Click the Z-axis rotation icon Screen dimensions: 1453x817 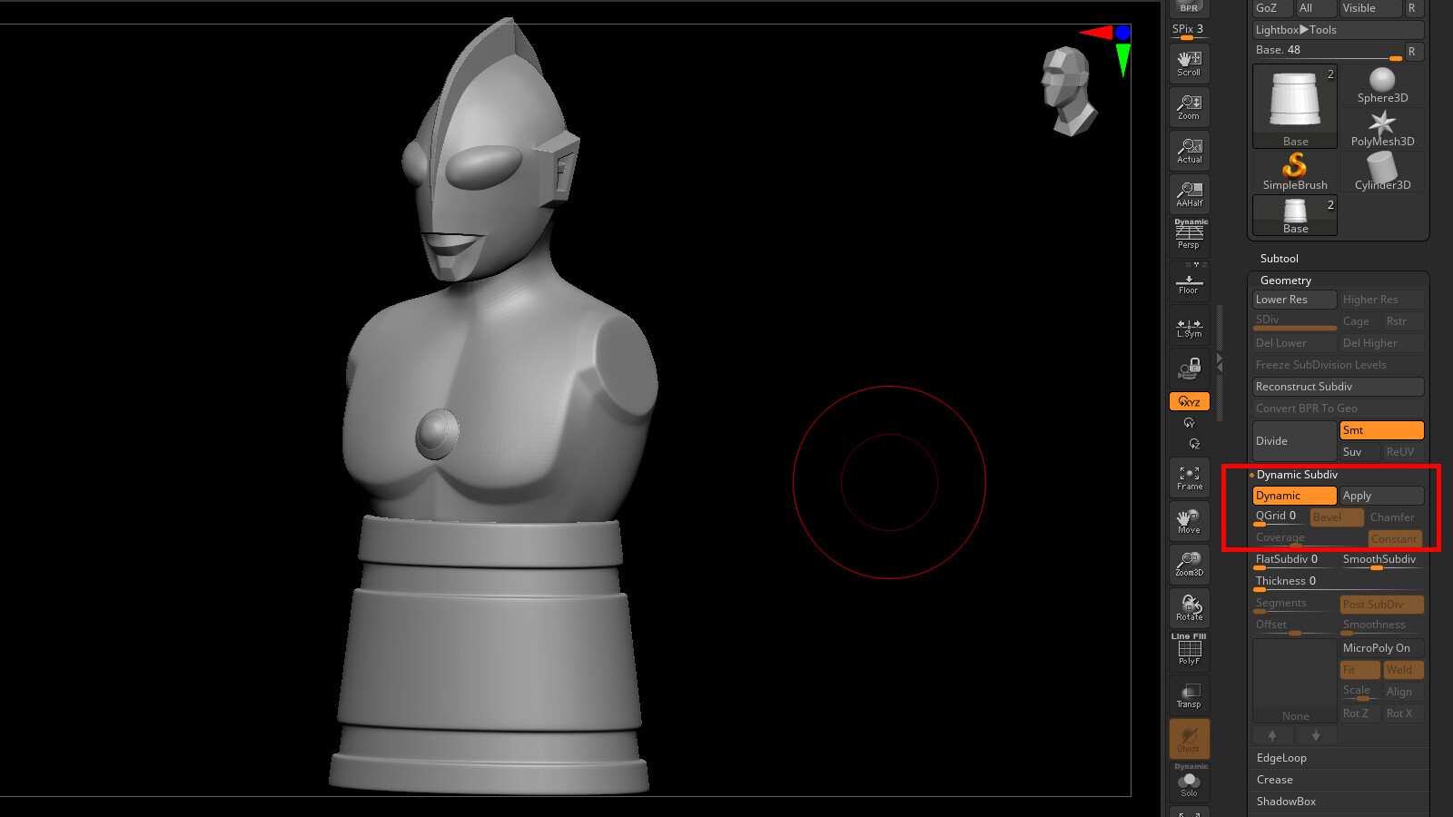coord(1193,444)
